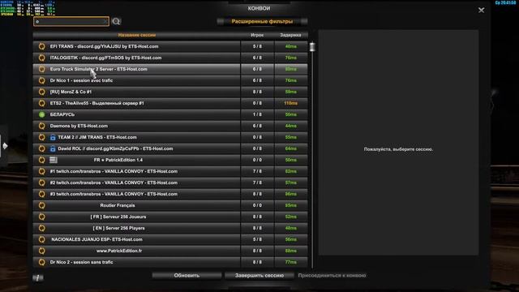Click the status ring icon for ITALOGISTIK session
The width and height of the screenshot is (519, 292).
(41, 58)
